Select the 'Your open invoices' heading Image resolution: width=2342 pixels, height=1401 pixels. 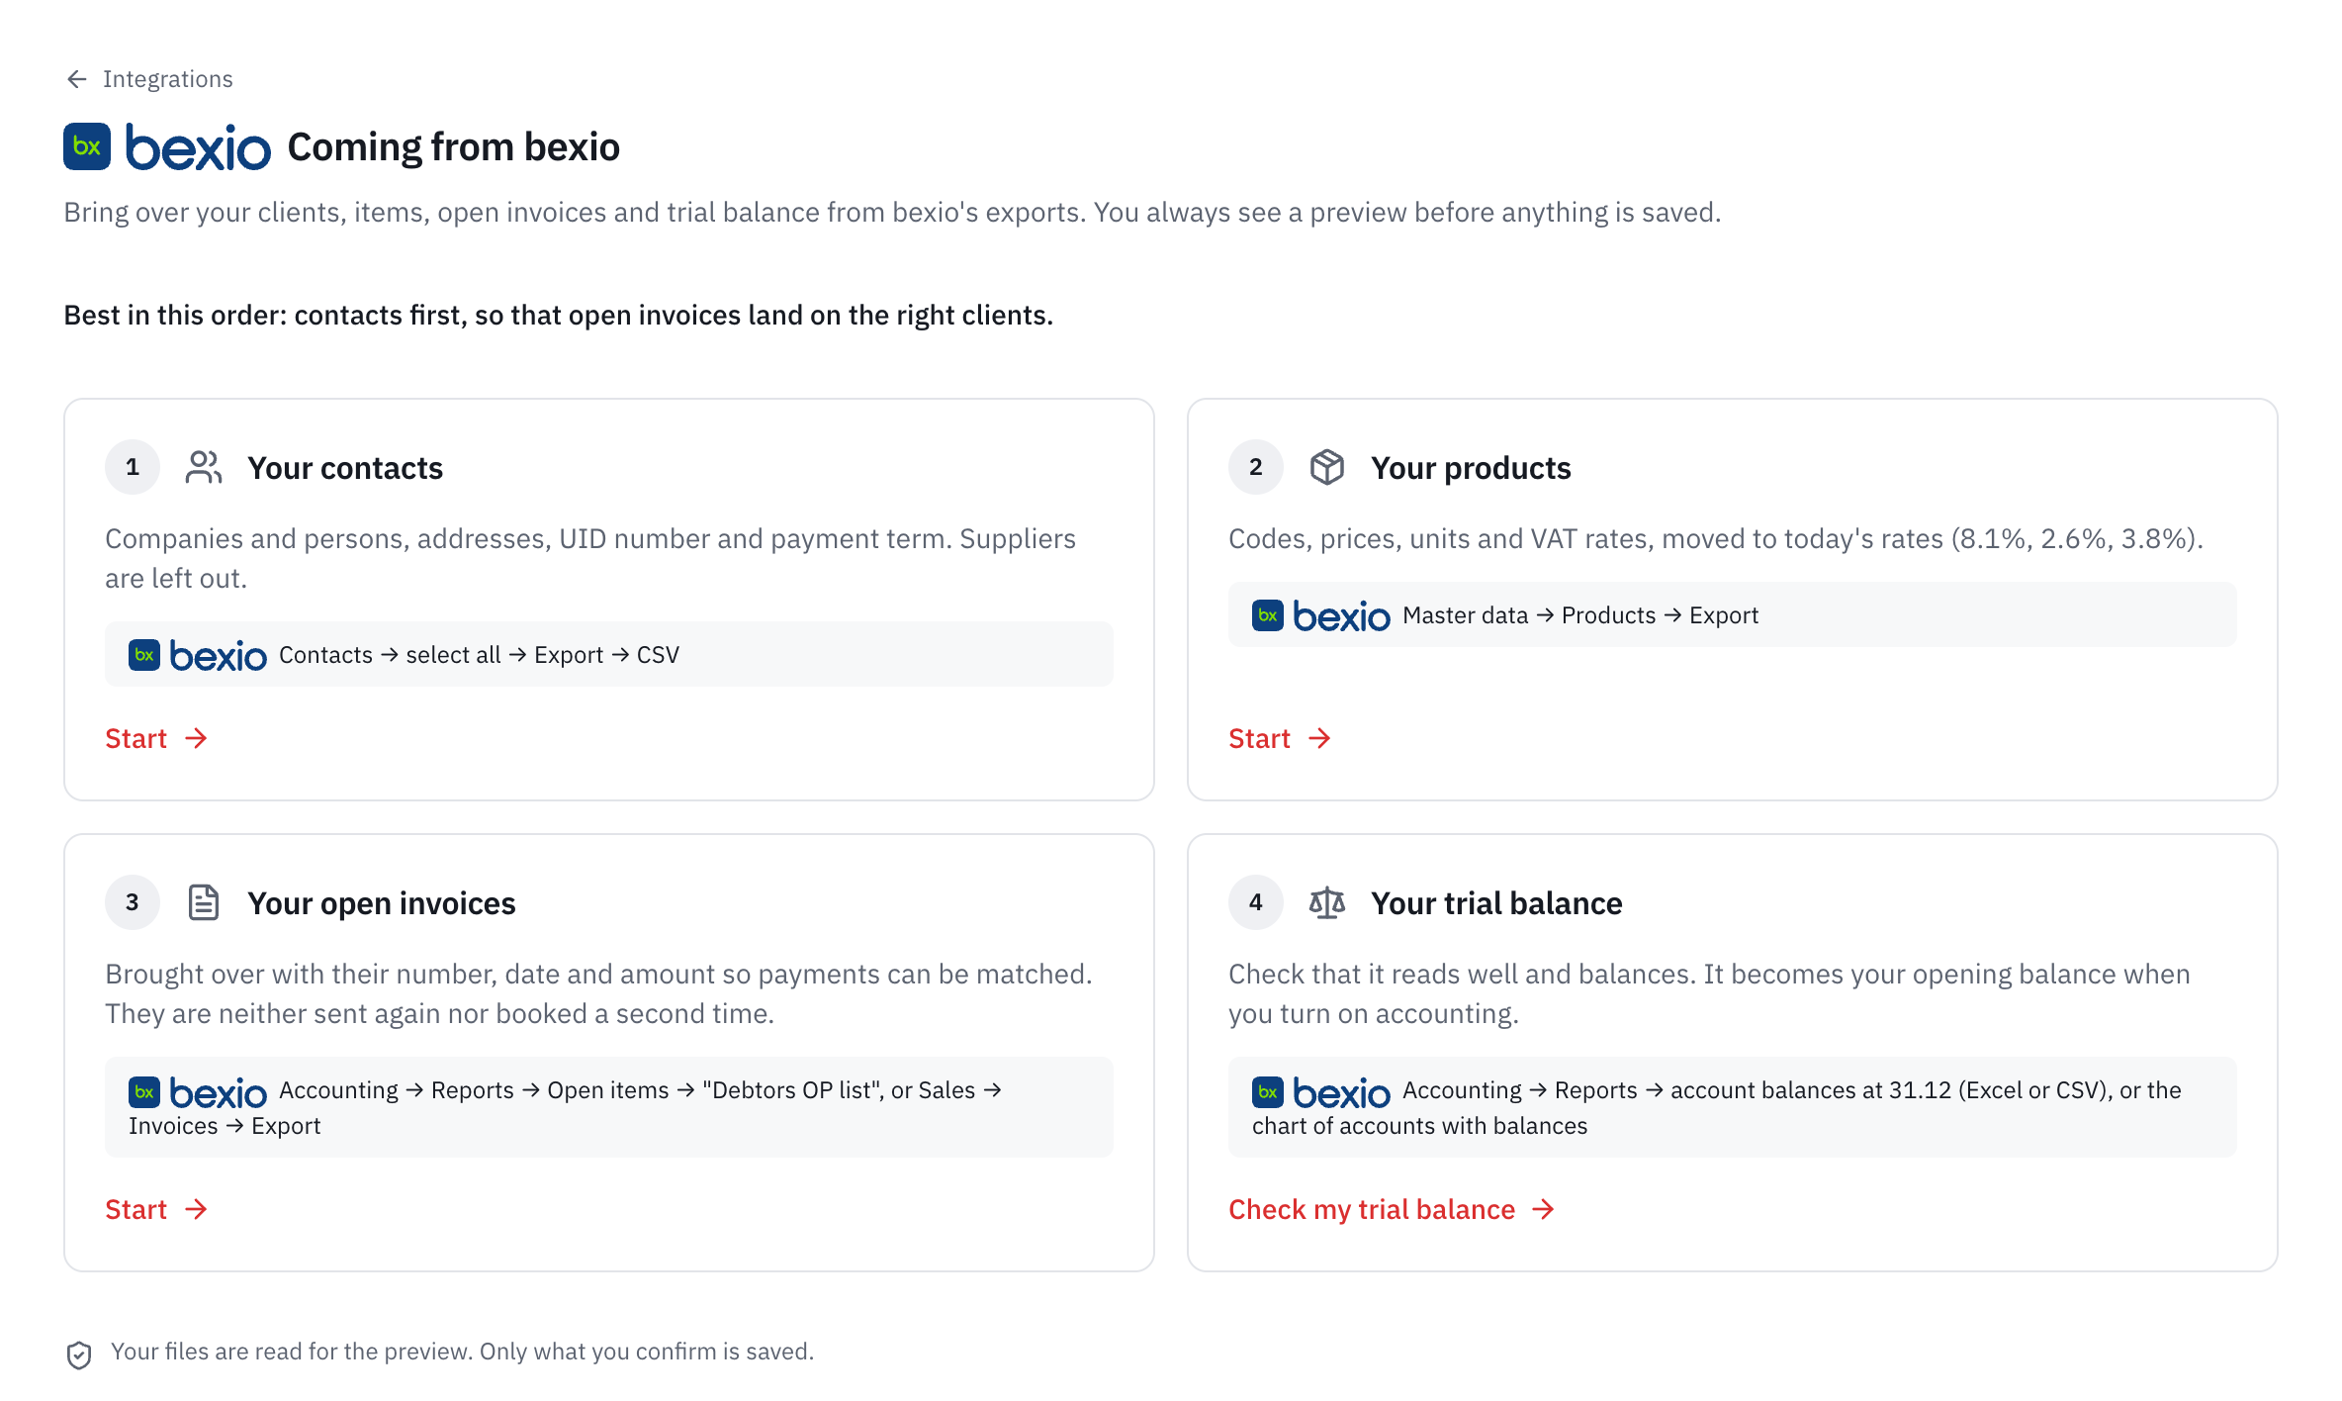[x=382, y=902]
